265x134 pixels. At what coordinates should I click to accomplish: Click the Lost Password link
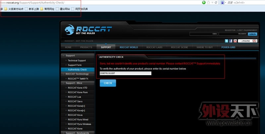pos(247,30)
